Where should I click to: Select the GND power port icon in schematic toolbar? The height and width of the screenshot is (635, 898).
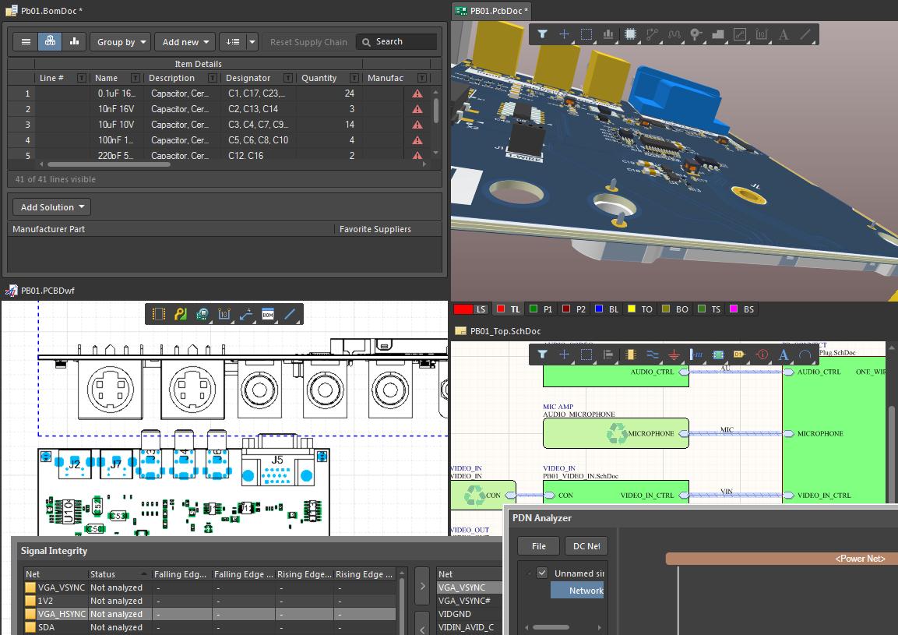pyautogui.click(x=674, y=355)
